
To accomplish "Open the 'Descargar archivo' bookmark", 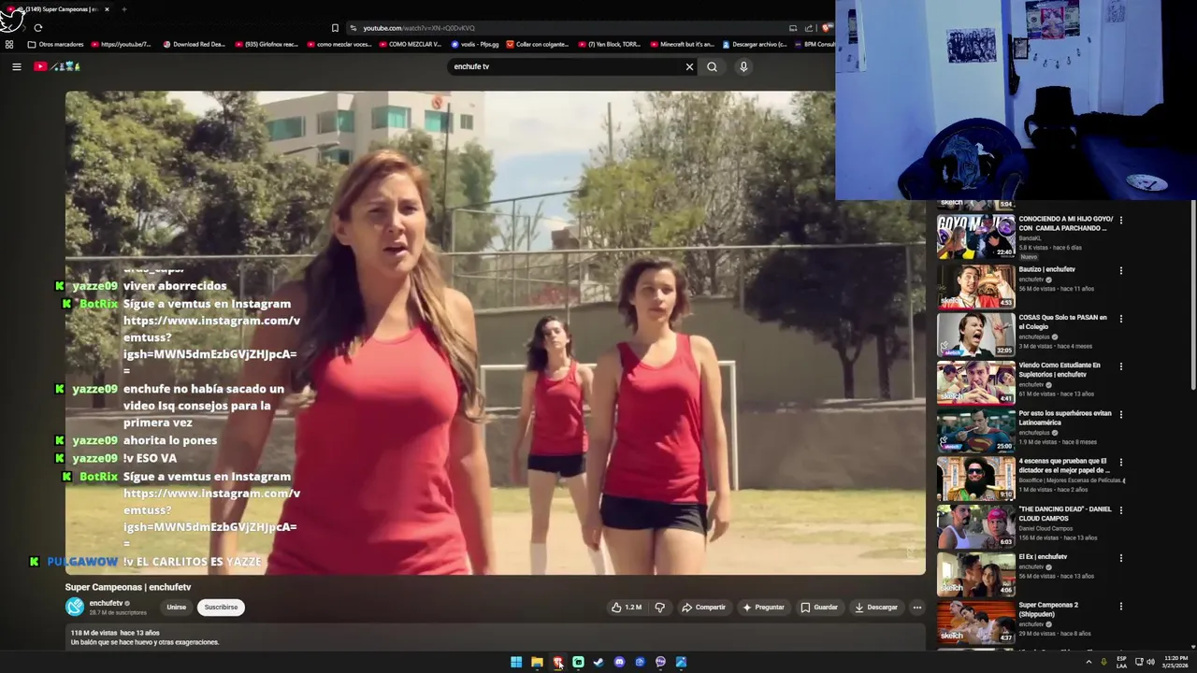I will coord(754,44).
